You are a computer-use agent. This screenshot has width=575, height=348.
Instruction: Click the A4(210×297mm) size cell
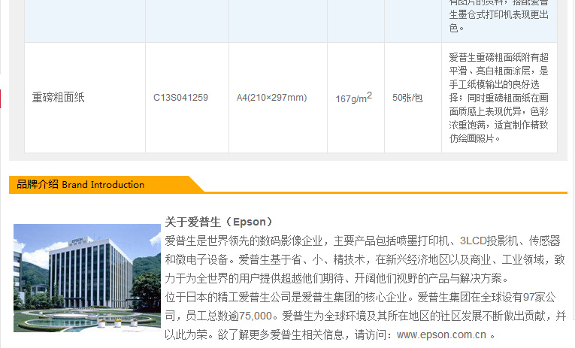[271, 98]
